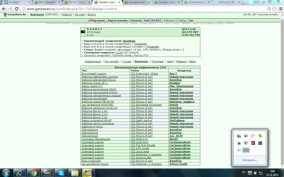This screenshot has width=284, height=177.
Task: Click the laptop tray icon
Action: click(239, 143)
